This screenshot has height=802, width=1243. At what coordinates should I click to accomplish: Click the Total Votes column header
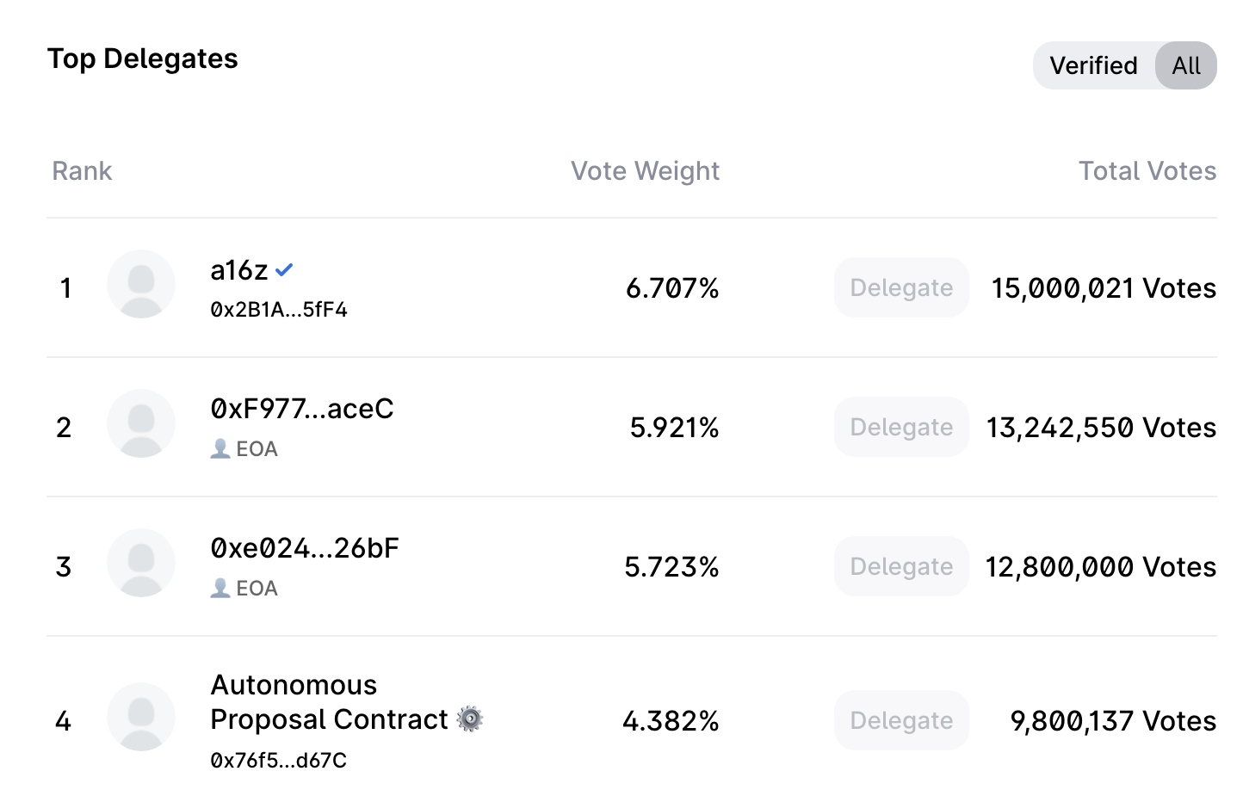(1147, 171)
